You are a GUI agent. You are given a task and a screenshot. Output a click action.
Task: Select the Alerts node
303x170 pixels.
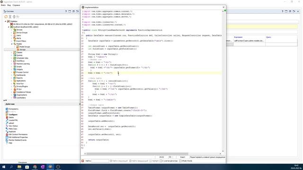18,38
